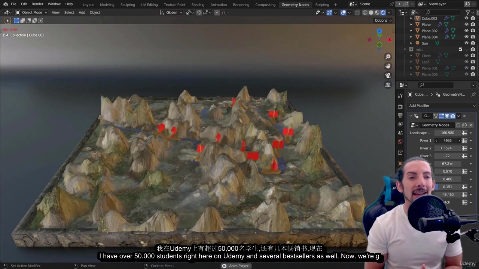Switch to UV Editing workspace tab

pos(149,4)
